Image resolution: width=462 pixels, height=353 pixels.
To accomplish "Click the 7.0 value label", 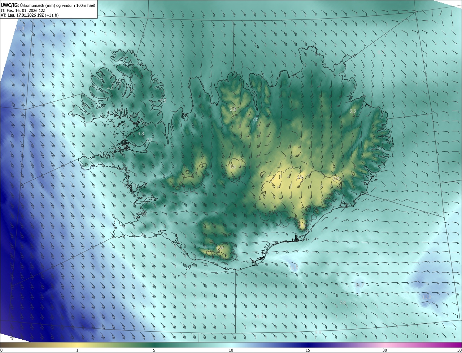I will pyautogui.click(x=255, y=119).
